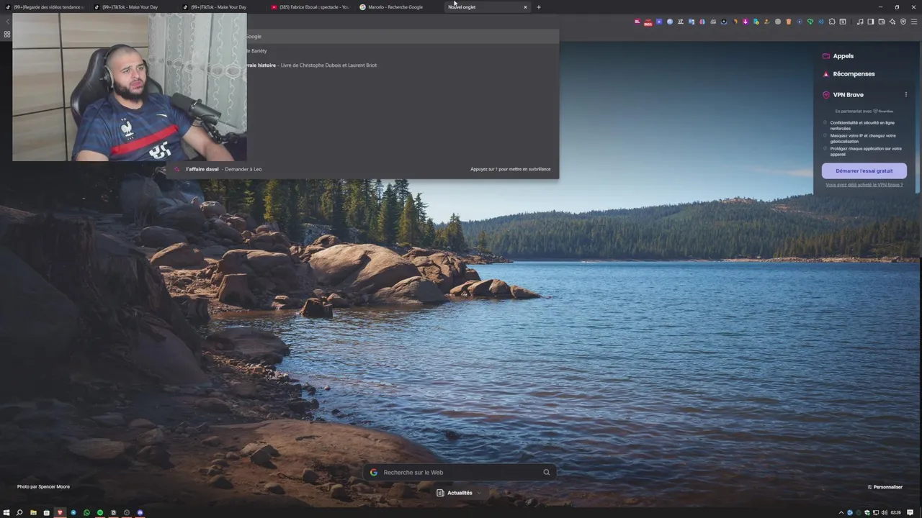Screen dimensions: 922x518
Task: Open 'Vous avez déjà acheté le VPN Brave ?' link
Action: 864,185
